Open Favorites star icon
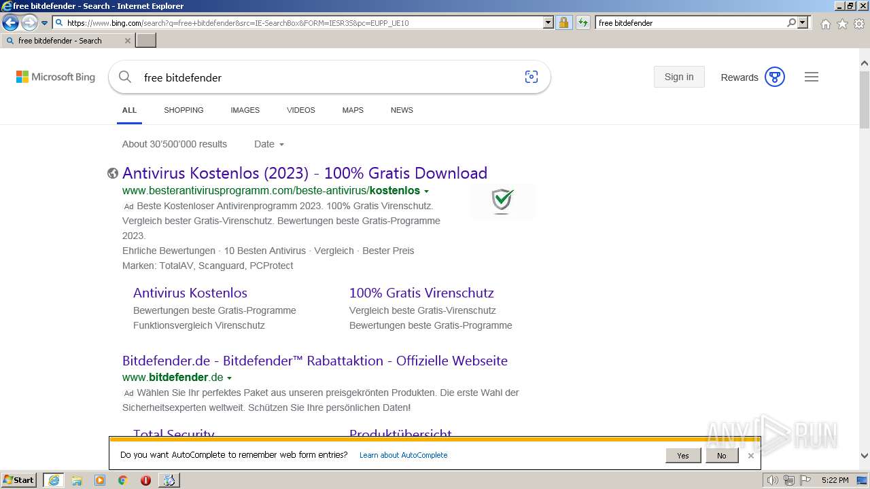The height and width of the screenshot is (489, 870). click(x=842, y=24)
